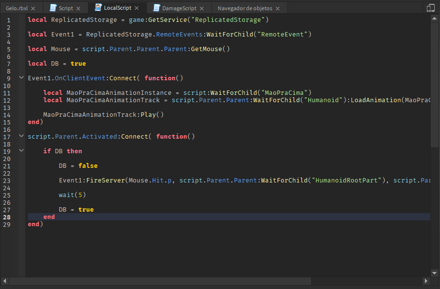Click the device view icon at top right
The width and height of the screenshot is (440, 289).
coord(430,8)
